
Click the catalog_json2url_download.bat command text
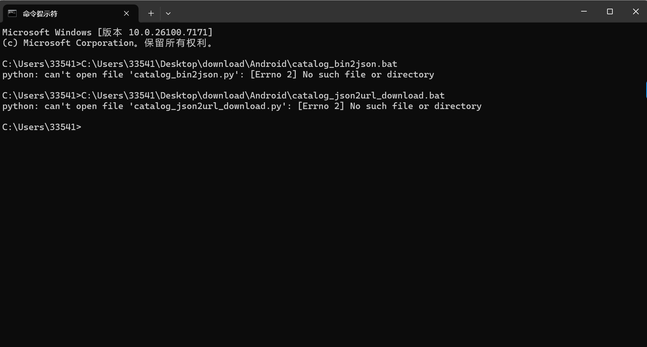click(x=368, y=95)
